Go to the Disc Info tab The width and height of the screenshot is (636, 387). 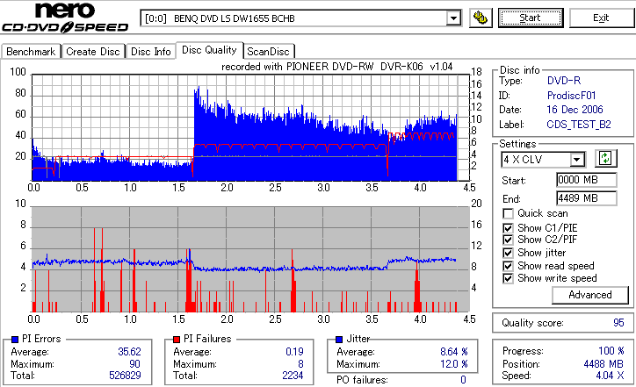tap(150, 52)
